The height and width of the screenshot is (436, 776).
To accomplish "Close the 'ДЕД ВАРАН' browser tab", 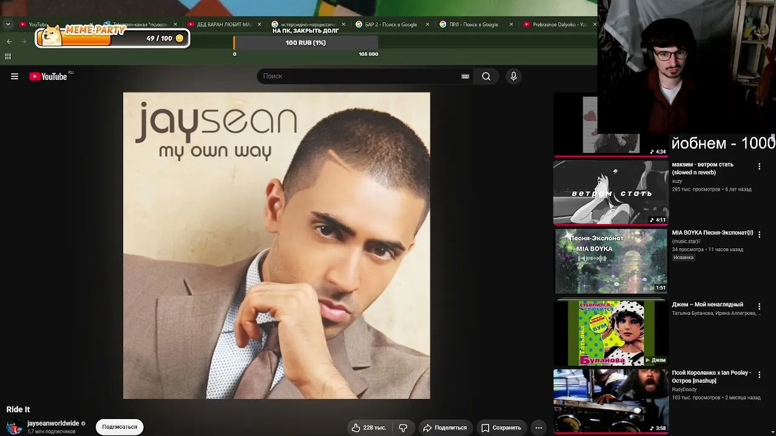I will pos(259,24).
